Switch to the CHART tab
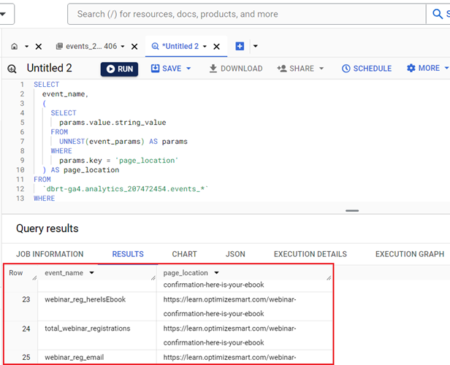Screen dimensions: 450x365 184,254
